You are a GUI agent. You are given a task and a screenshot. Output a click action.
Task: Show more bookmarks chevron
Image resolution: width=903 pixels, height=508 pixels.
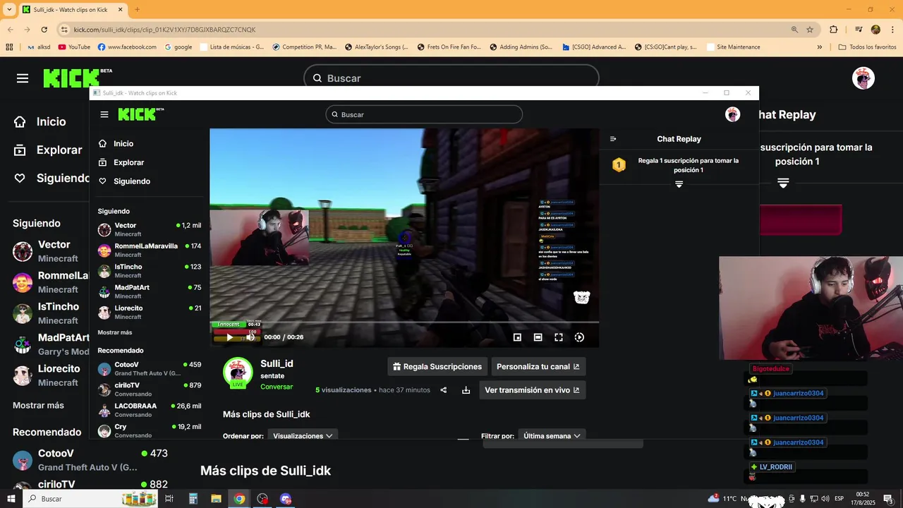819,47
